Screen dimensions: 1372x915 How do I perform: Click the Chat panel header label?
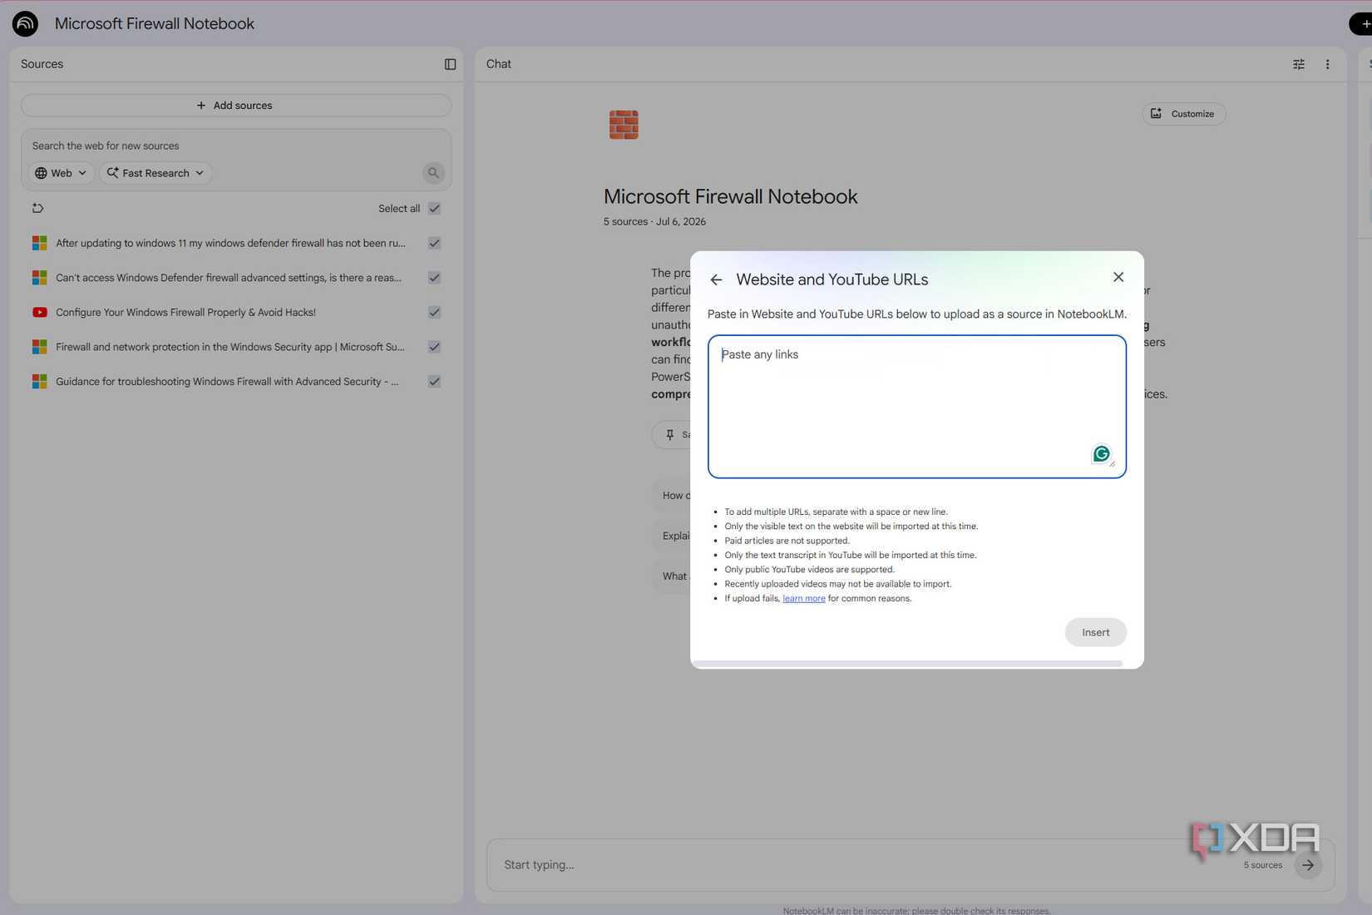tap(499, 64)
